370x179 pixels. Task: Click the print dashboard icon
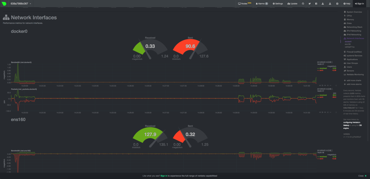click(x=337, y=4)
